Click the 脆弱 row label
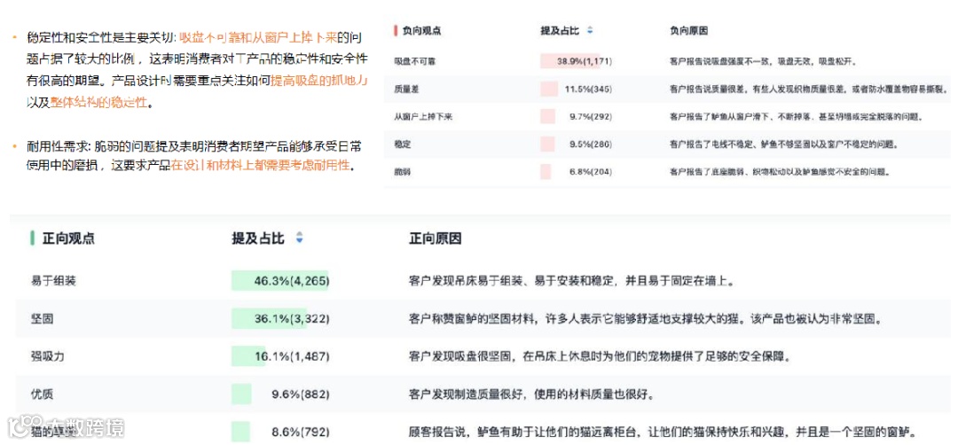 [x=403, y=172]
